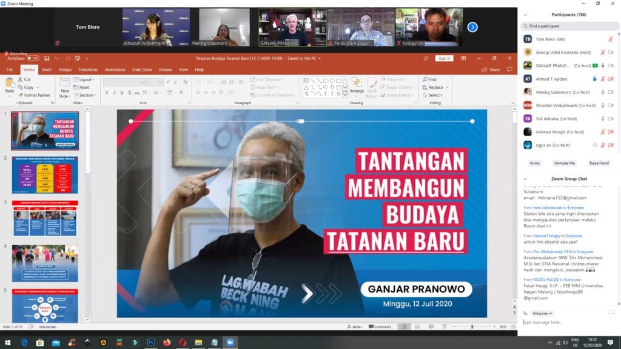
Task: Select the Format Painter tool
Action: [x=35, y=95]
